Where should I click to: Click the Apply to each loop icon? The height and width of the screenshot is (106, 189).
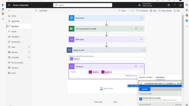click(69, 50)
